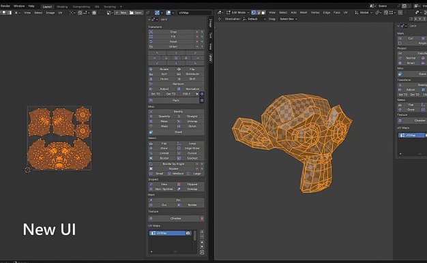The height and width of the screenshot is (263, 427).
Task: Open the Mesh menu in 3D viewport
Action: pyautogui.click(x=304, y=12)
